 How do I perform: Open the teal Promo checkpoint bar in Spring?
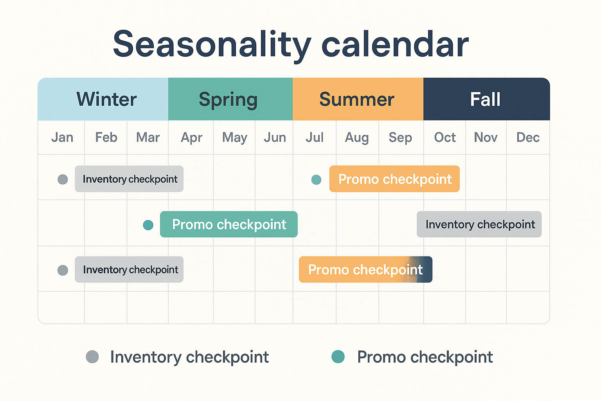coord(229,224)
